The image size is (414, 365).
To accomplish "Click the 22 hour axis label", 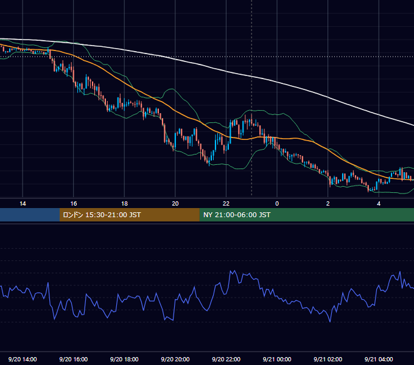I will coord(226,204).
